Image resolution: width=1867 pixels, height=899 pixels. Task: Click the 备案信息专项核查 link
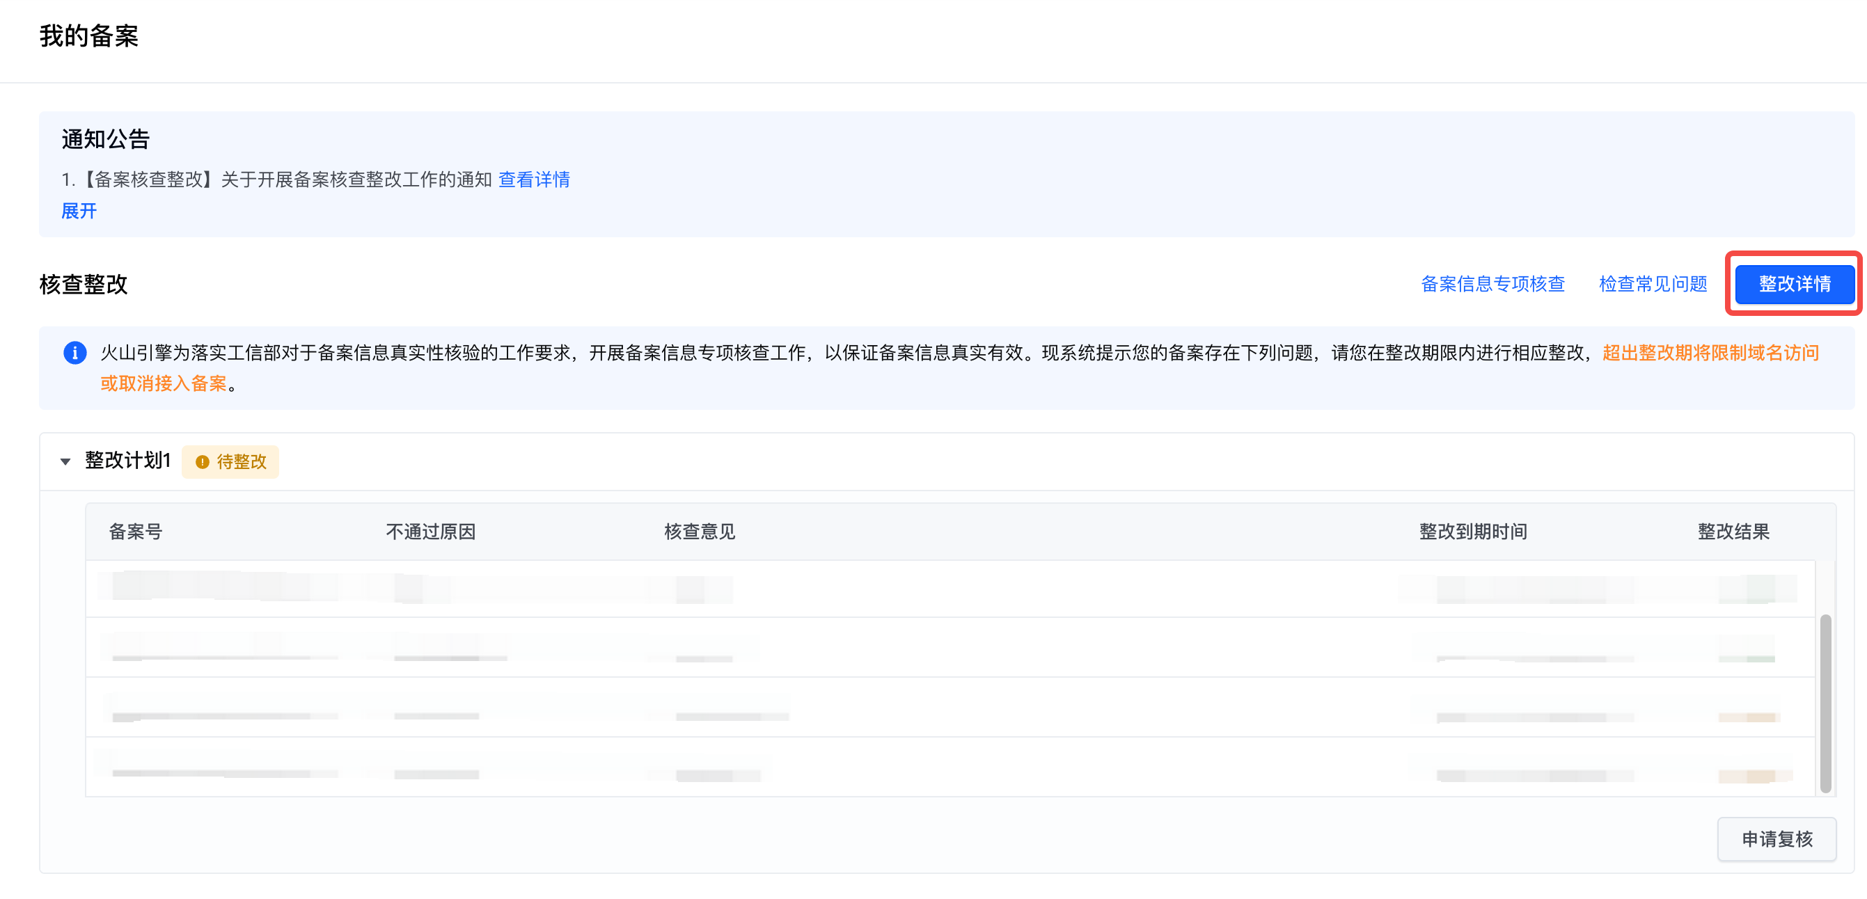coord(1492,284)
